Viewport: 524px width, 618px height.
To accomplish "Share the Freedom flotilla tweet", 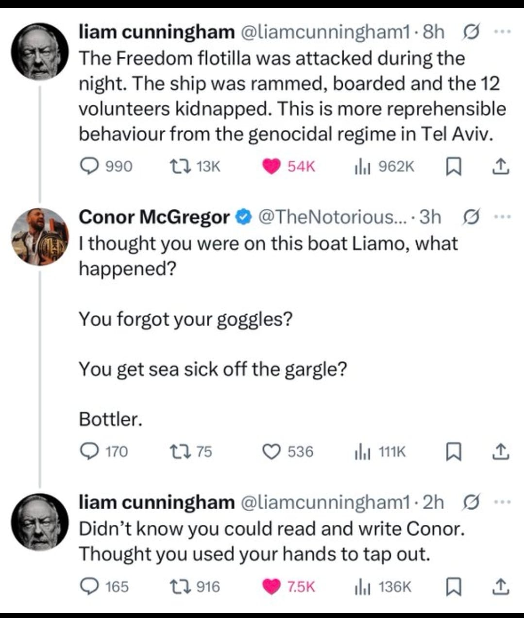I will tap(501, 167).
